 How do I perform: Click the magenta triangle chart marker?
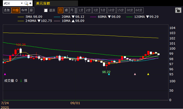point(5,74)
